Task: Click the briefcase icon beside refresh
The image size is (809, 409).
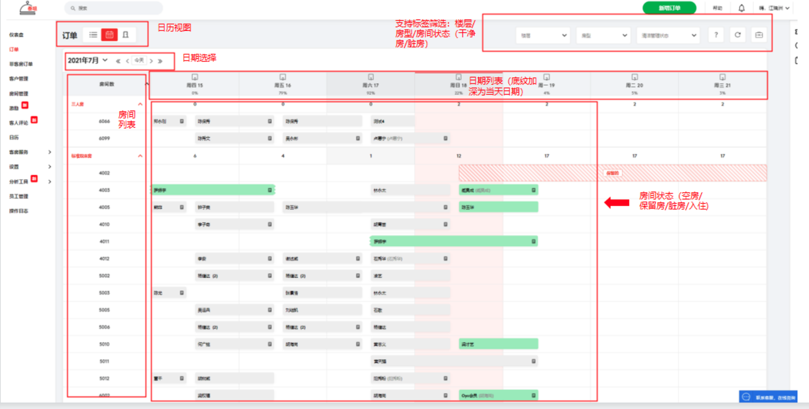Action: pyautogui.click(x=759, y=35)
